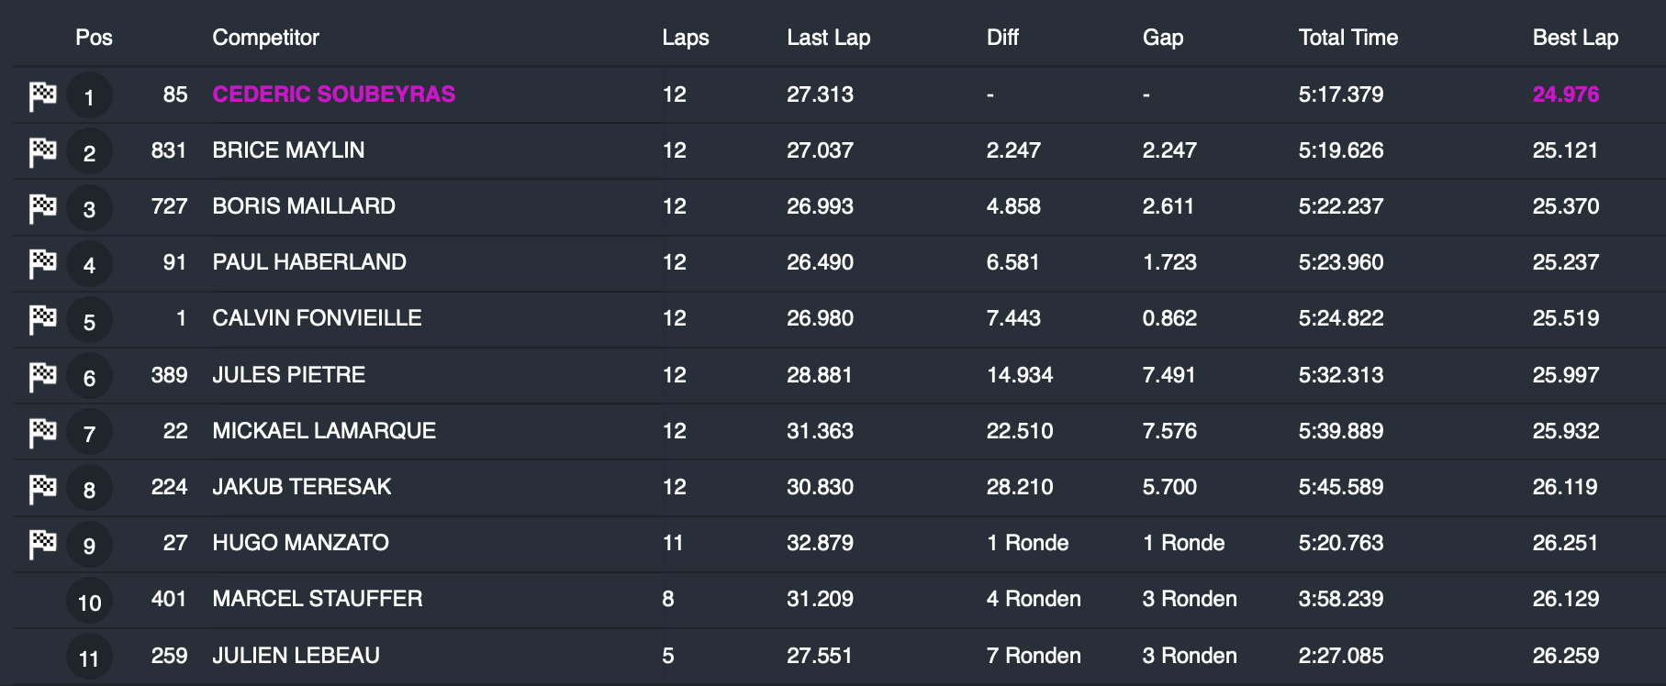The width and height of the screenshot is (1666, 686).
Task: Click the highlighted best lap 24.976
Action: pos(1565,94)
